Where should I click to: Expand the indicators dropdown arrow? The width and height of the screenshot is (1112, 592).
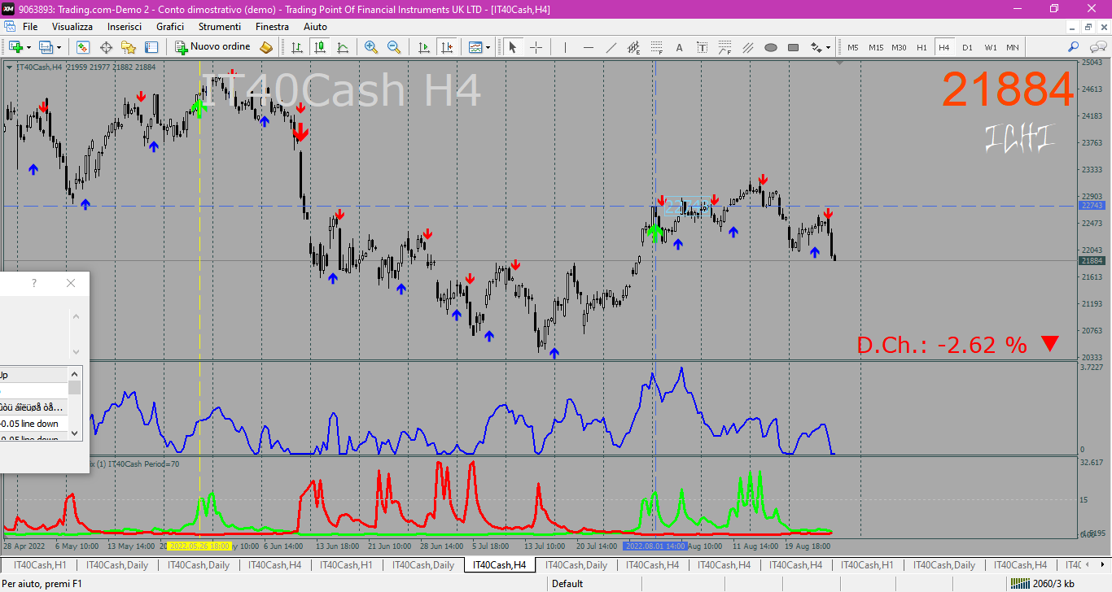tap(488, 47)
